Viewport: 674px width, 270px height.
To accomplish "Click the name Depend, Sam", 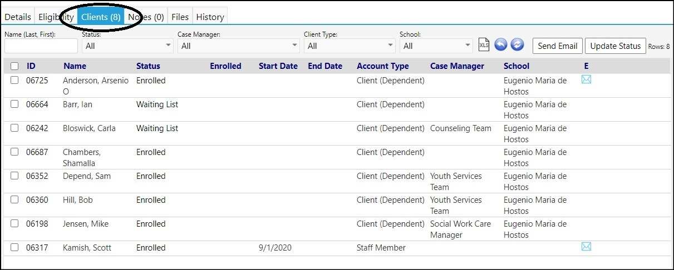I will point(87,176).
